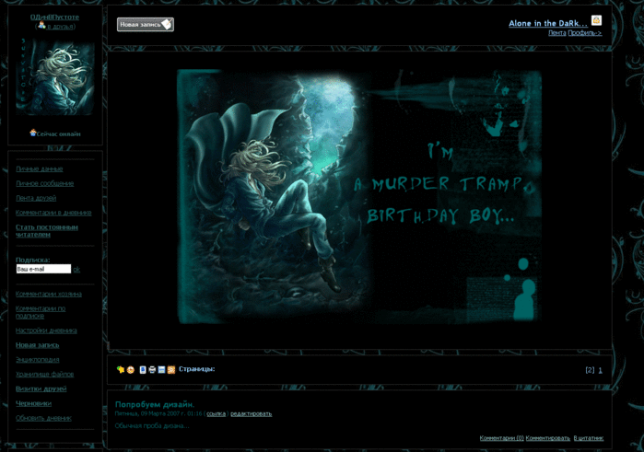Screen dimensions: 644x452
Task: Open 'Энциклопедия' in the sidebar
Action: 37,360
